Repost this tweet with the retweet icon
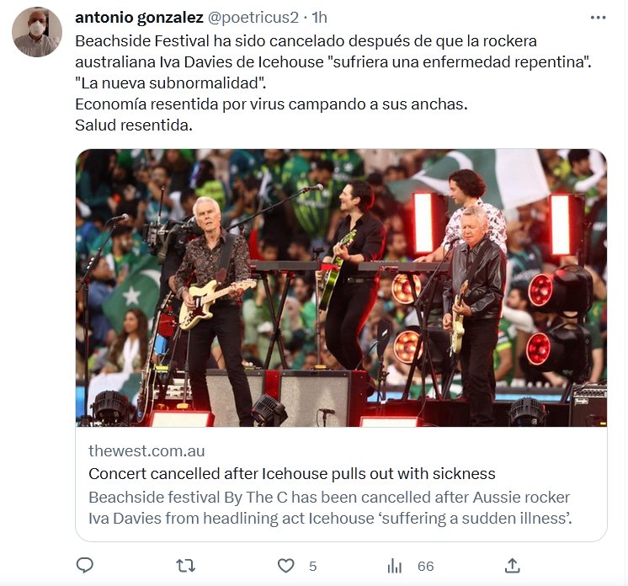This screenshot has height=586, width=628. pyautogui.click(x=185, y=565)
